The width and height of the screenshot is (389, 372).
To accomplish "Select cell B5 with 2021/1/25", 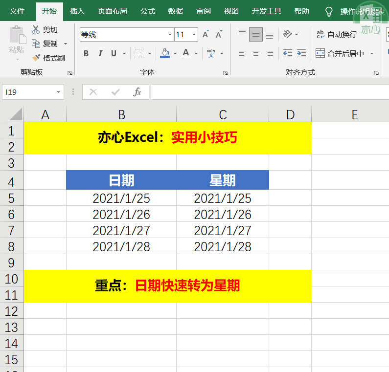I will [121, 198].
